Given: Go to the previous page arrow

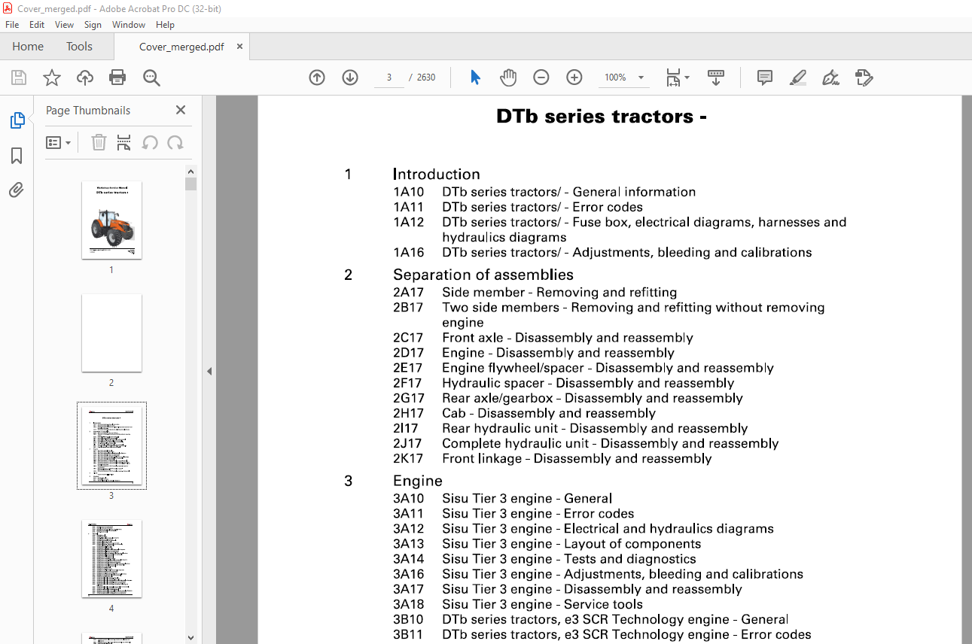Looking at the screenshot, I should point(317,77).
